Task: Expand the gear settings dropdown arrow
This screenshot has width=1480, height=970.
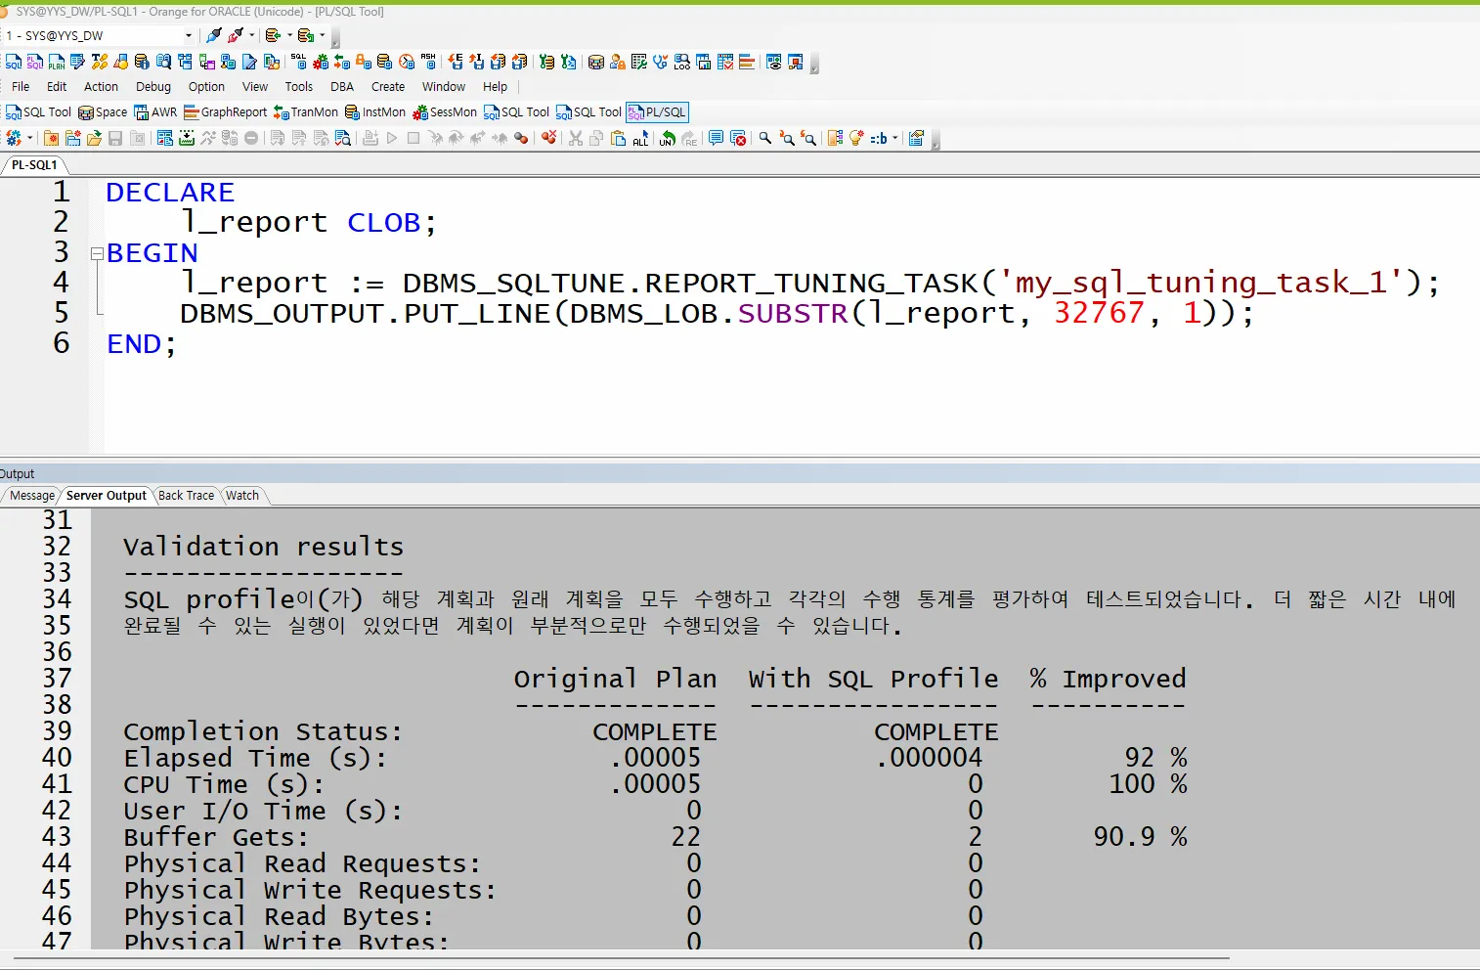Action: (x=30, y=138)
